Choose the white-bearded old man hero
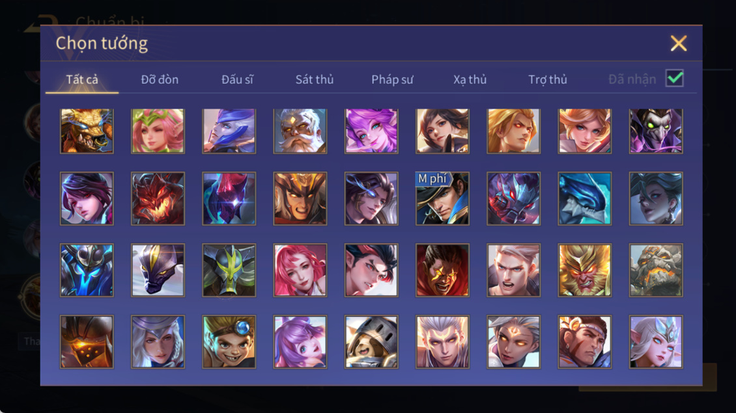 click(x=300, y=131)
